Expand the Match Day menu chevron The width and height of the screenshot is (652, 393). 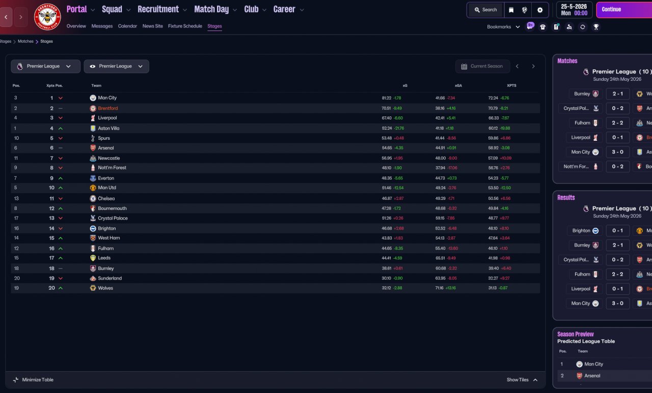click(x=234, y=10)
